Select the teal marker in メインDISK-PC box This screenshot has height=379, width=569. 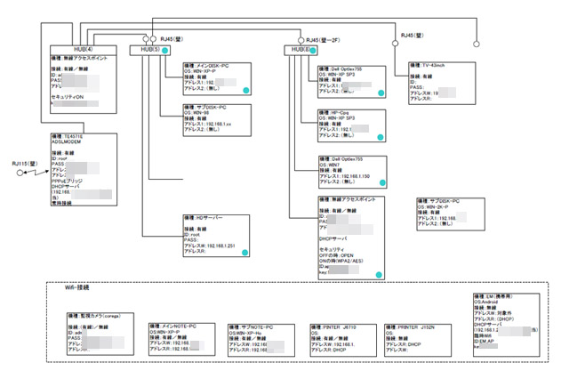pos(246,90)
